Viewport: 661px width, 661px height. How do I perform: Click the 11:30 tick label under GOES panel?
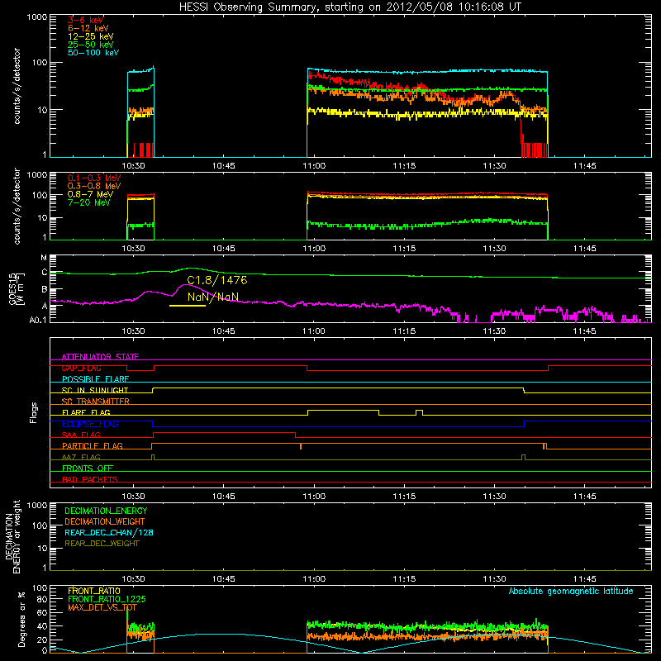pyautogui.click(x=494, y=331)
